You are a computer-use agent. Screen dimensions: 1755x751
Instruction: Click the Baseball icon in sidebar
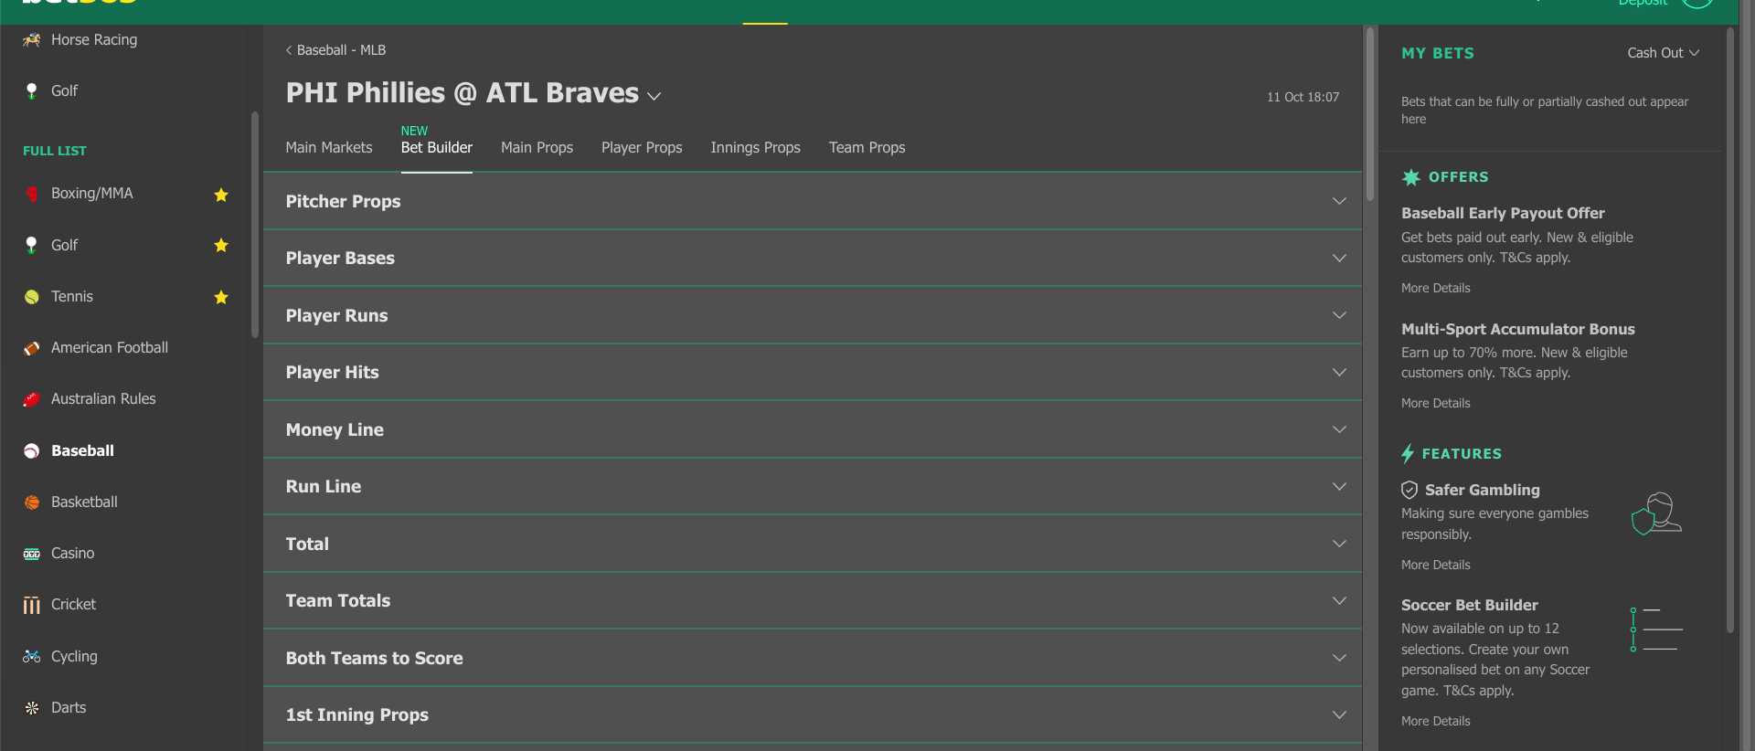pos(32,450)
